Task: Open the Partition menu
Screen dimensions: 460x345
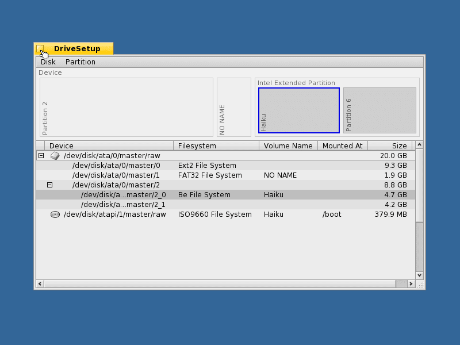Action: pyautogui.click(x=80, y=62)
